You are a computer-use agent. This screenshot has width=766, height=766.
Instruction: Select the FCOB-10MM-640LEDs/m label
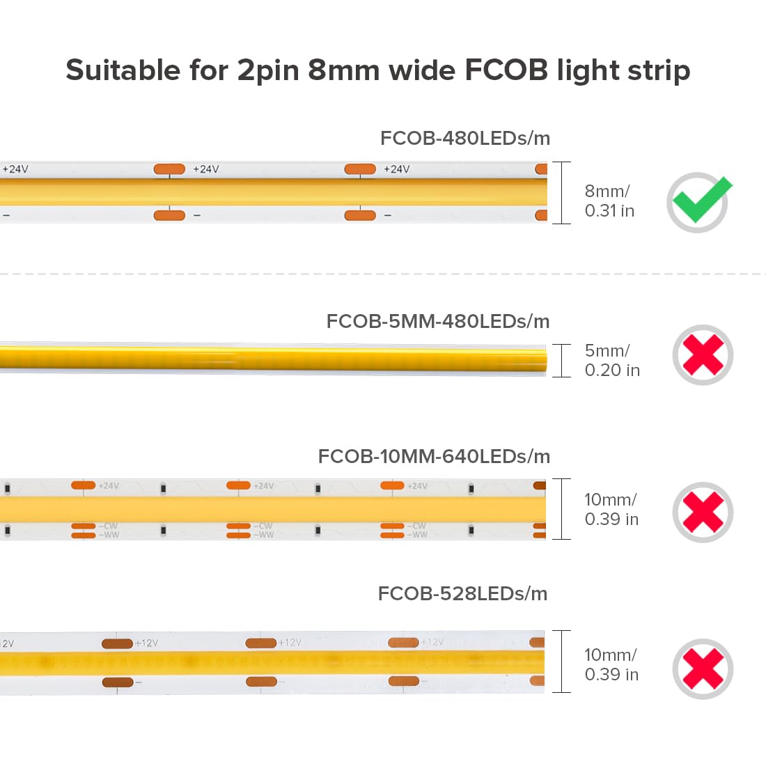(434, 456)
